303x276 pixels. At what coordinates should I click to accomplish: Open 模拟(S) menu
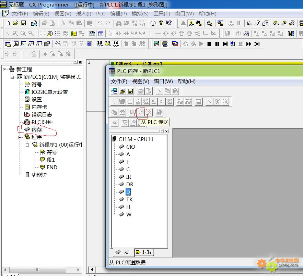pos(140,14)
